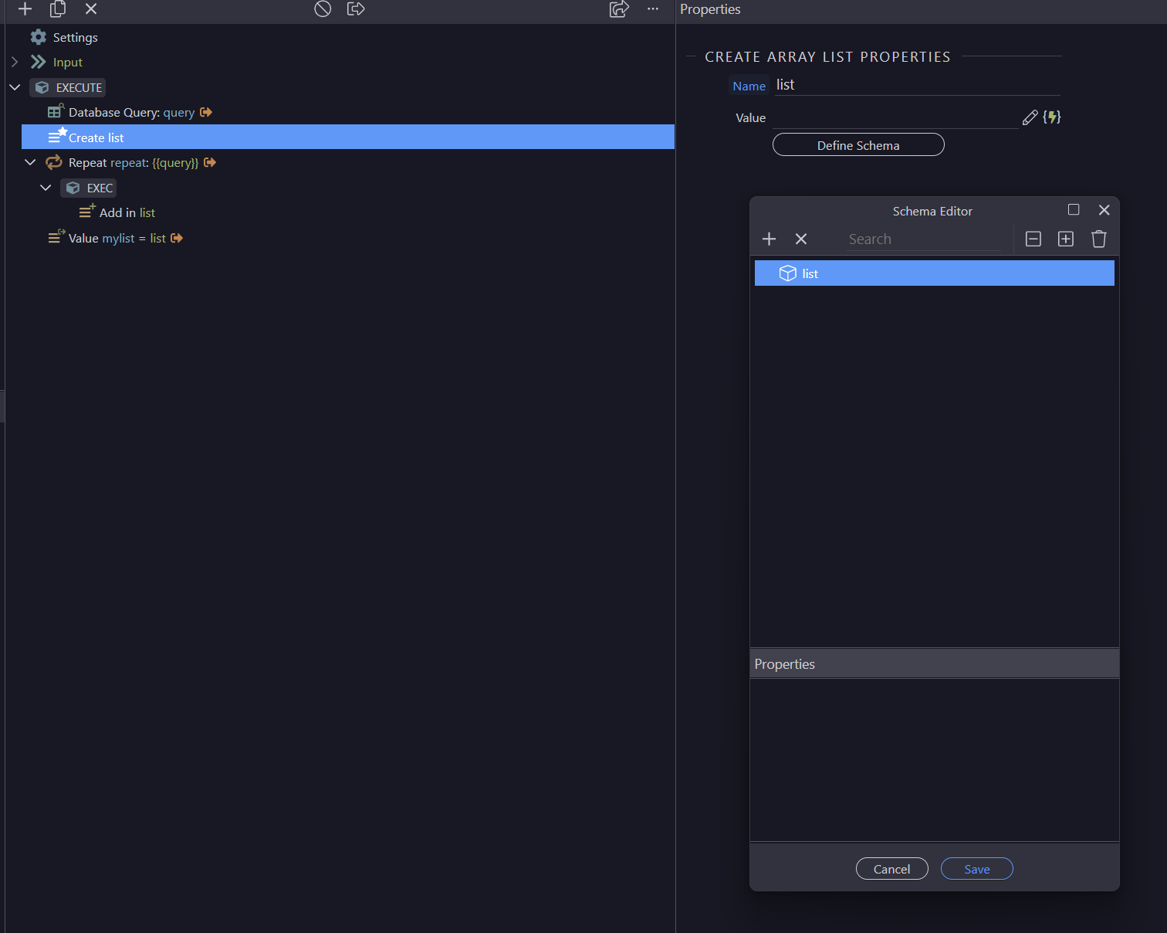Click the Properties header in Schema Editor

click(935, 663)
